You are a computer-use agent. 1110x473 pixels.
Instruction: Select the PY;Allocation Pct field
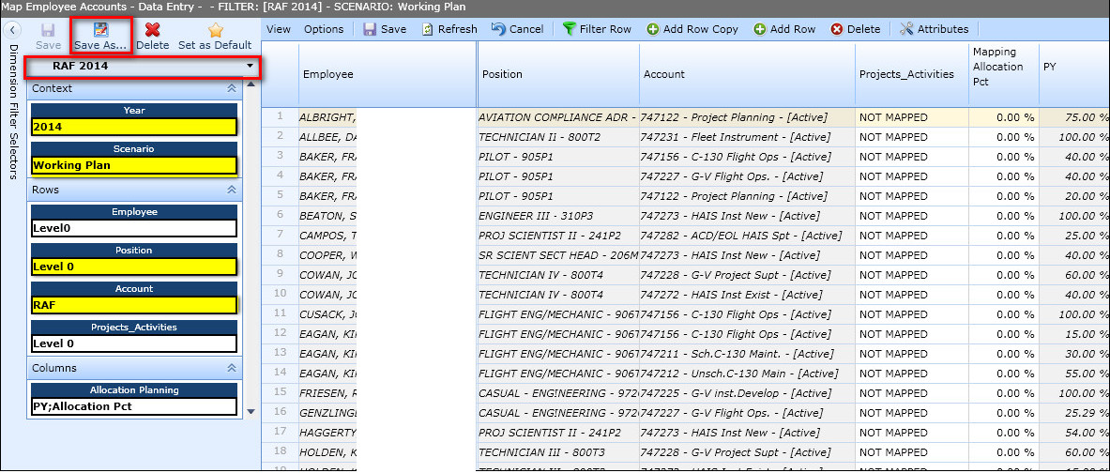point(134,406)
